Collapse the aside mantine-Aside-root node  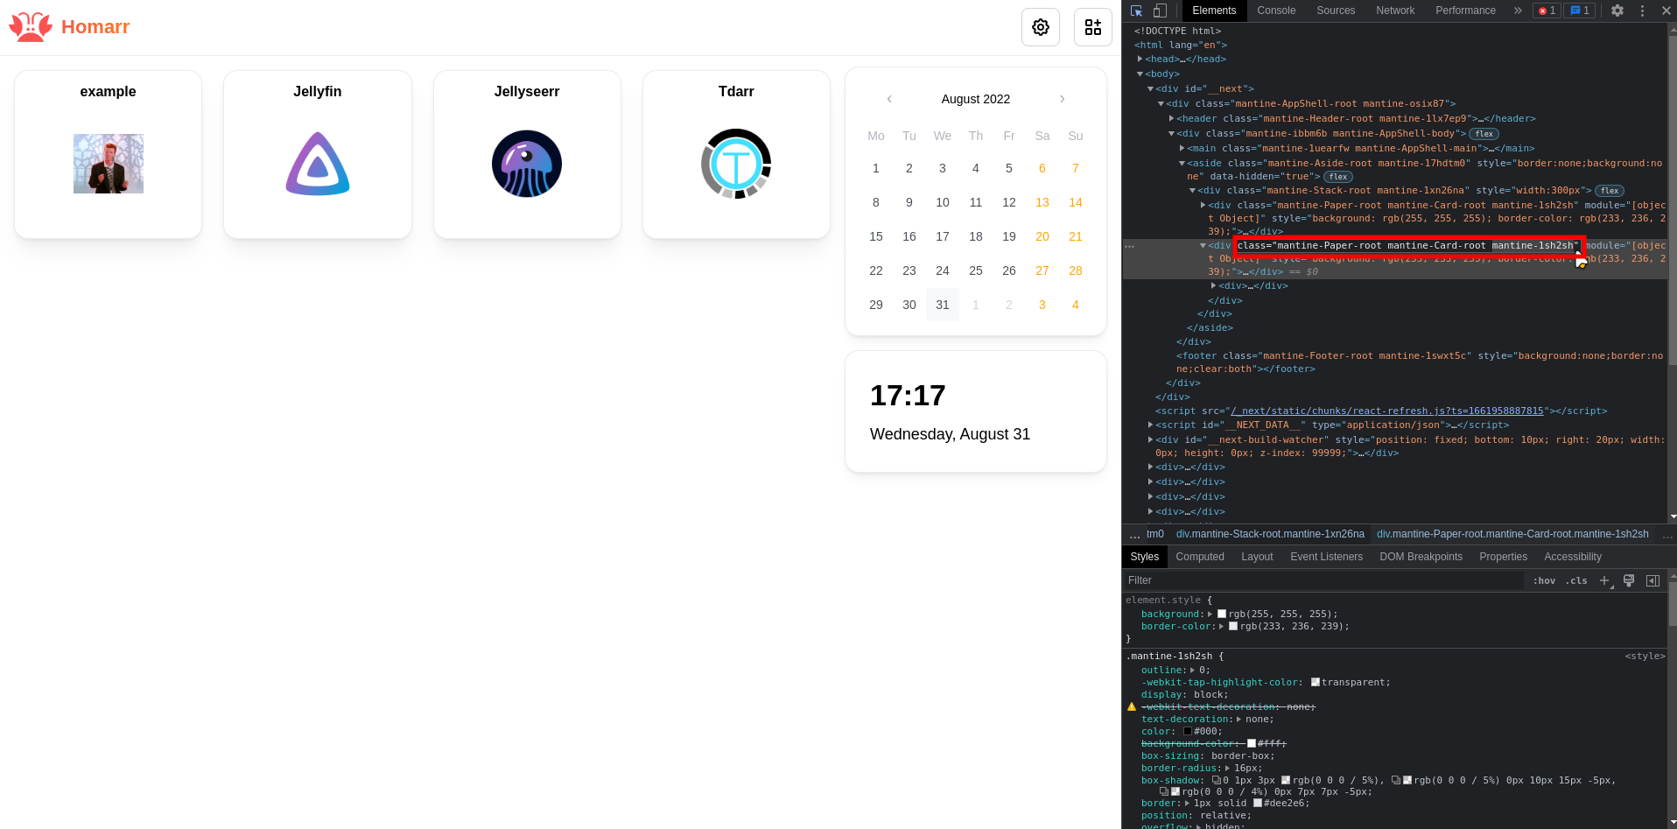coord(1182,164)
